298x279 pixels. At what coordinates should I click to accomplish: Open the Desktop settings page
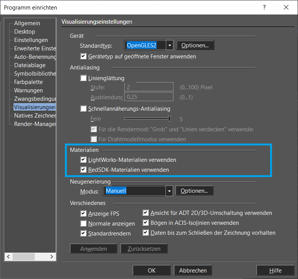pos(24,32)
